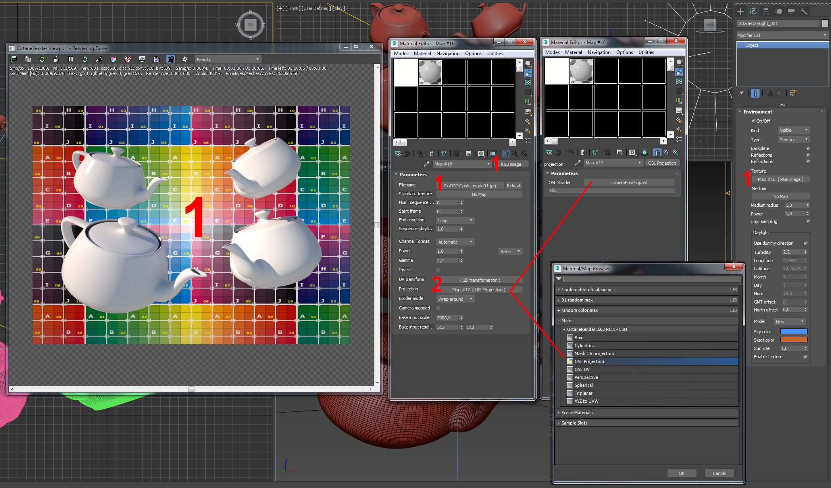Image resolution: width=831 pixels, height=488 pixels.
Task: Click the Reload filename button
Action: click(513, 186)
